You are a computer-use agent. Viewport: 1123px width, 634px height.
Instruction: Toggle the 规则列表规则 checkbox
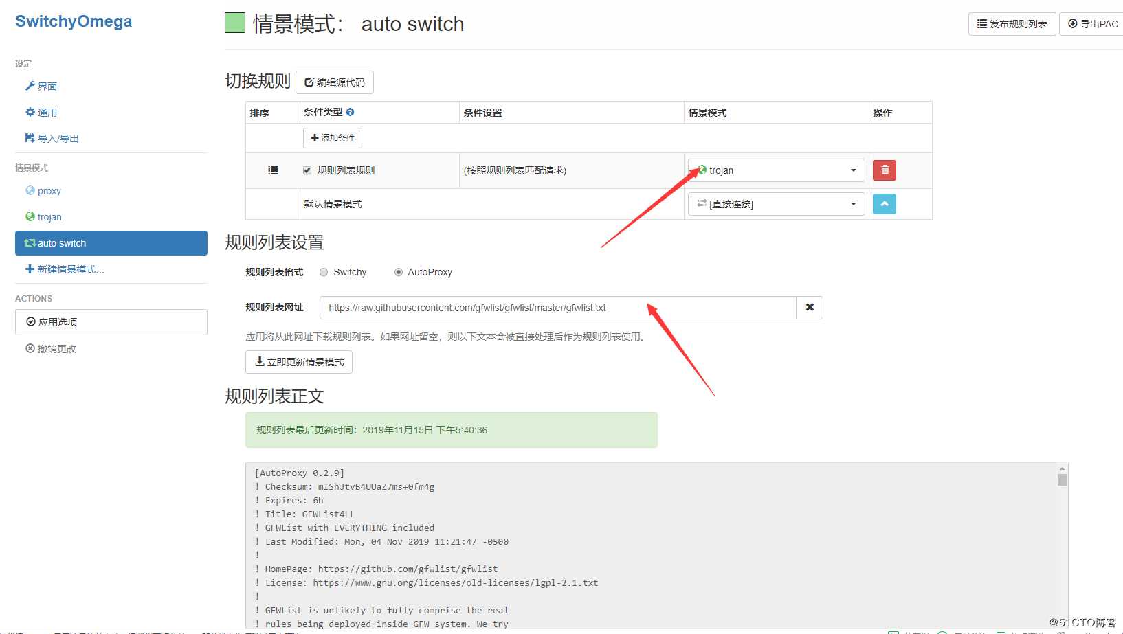[307, 170]
